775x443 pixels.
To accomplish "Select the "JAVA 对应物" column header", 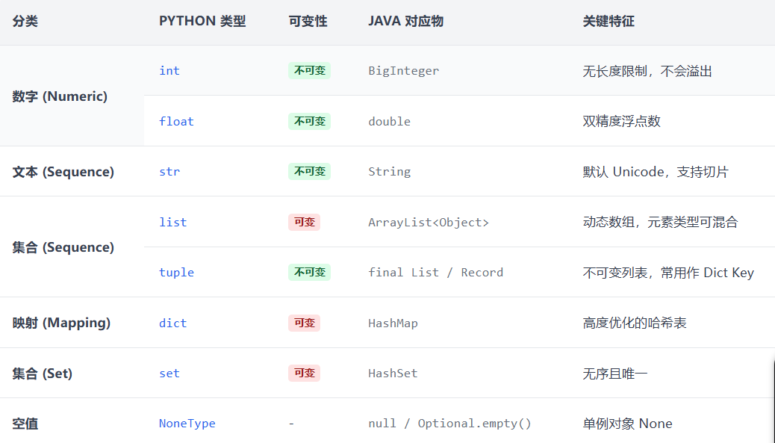I will 405,22.
